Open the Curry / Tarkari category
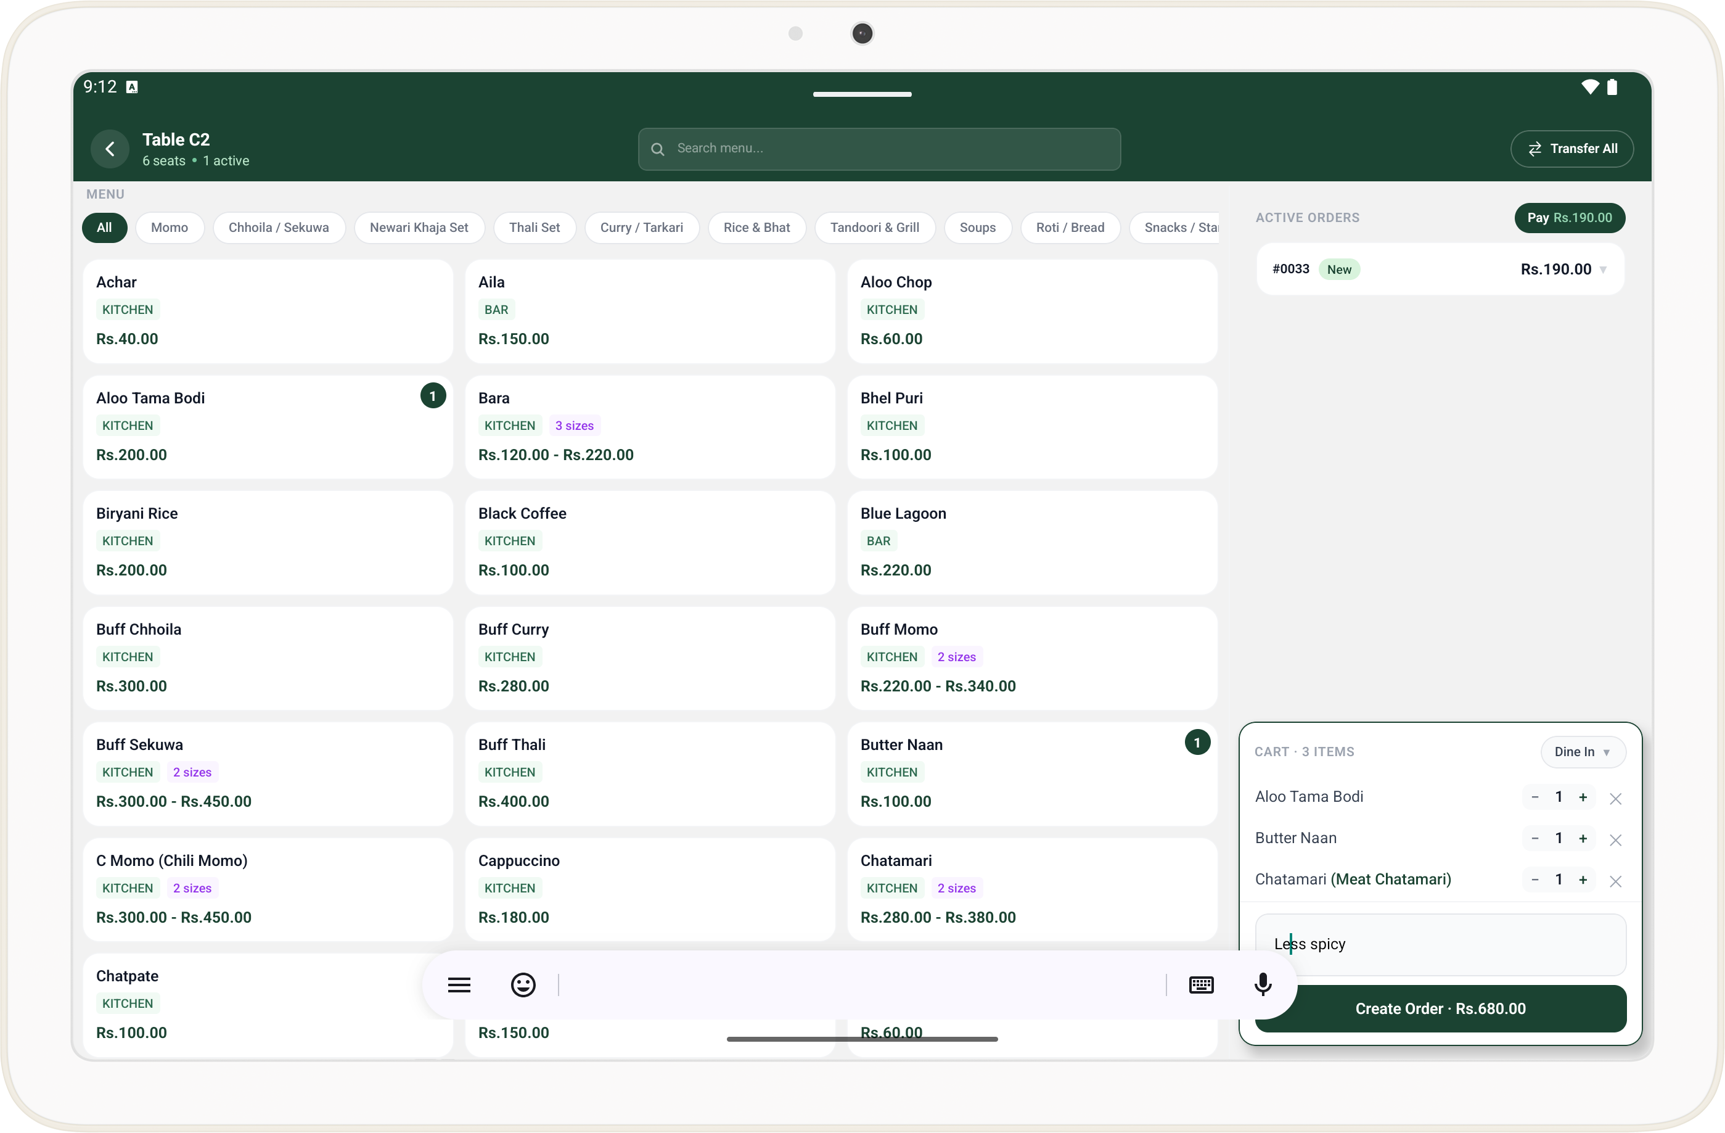The height and width of the screenshot is (1133, 1725). pos(641,228)
